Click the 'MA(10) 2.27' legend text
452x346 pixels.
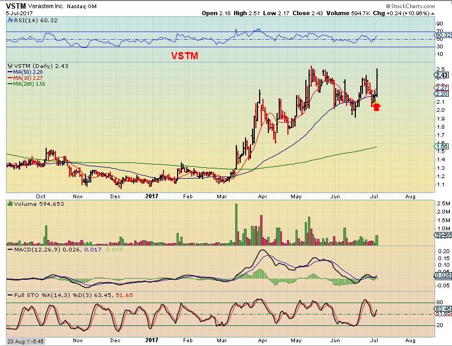coord(28,78)
